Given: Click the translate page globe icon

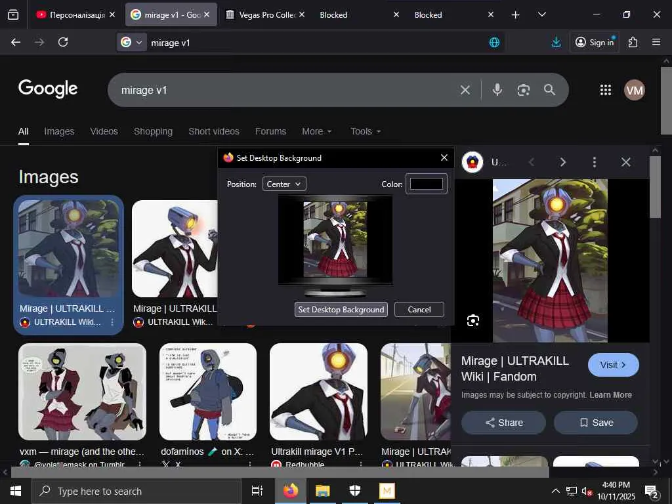Looking at the screenshot, I should tap(494, 42).
